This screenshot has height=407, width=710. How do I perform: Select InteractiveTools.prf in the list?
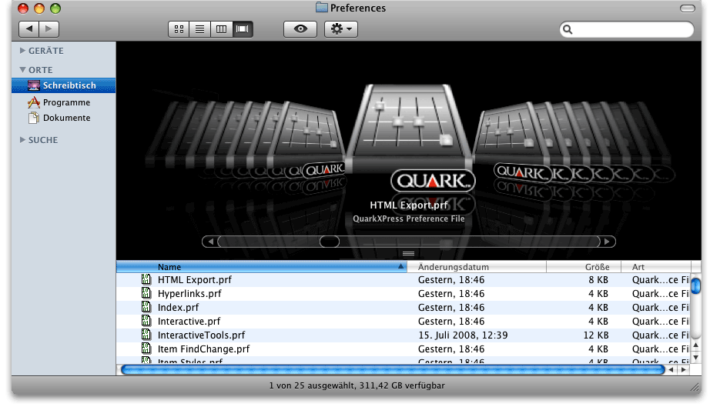(x=403, y=335)
